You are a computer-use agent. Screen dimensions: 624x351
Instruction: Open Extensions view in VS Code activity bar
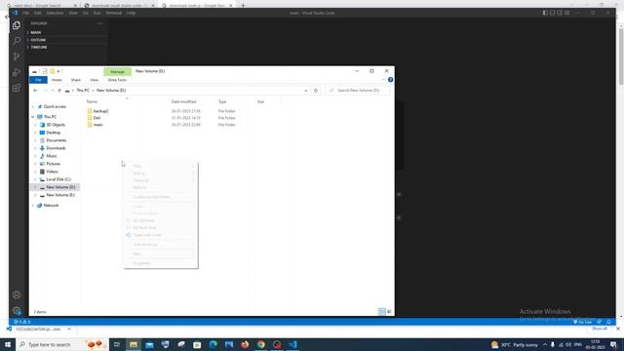(17, 88)
